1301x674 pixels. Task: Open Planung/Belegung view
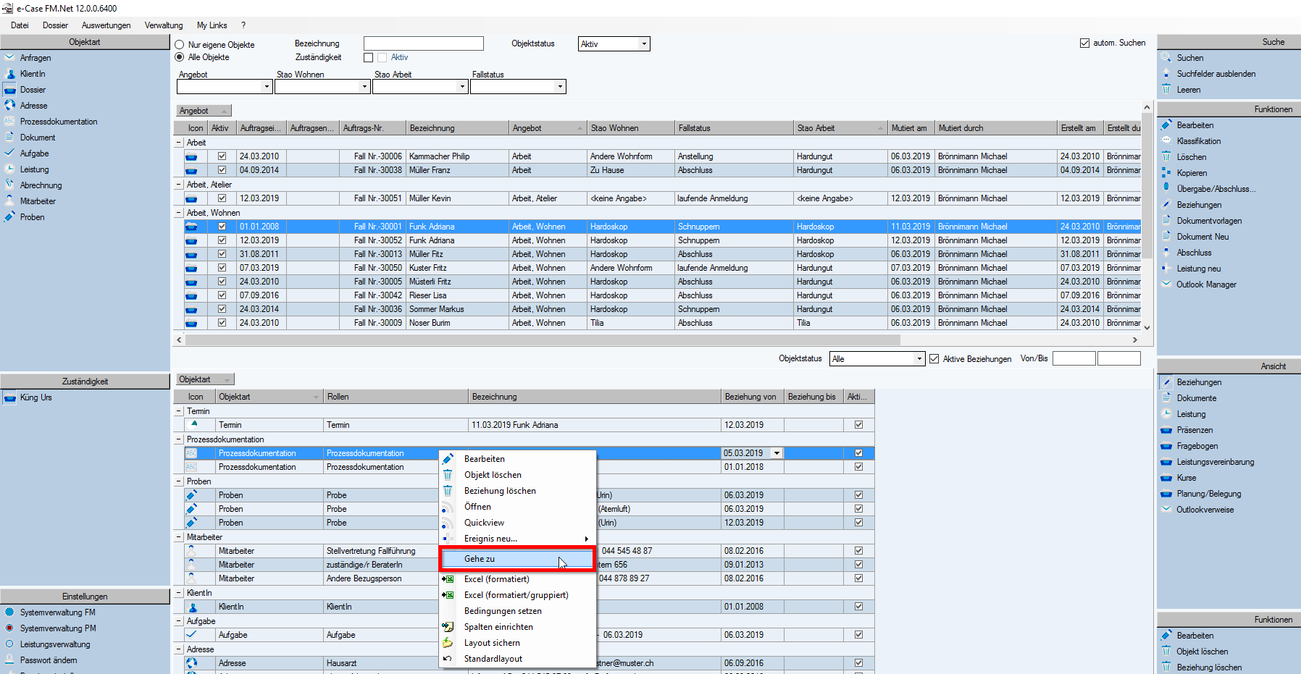point(1209,494)
